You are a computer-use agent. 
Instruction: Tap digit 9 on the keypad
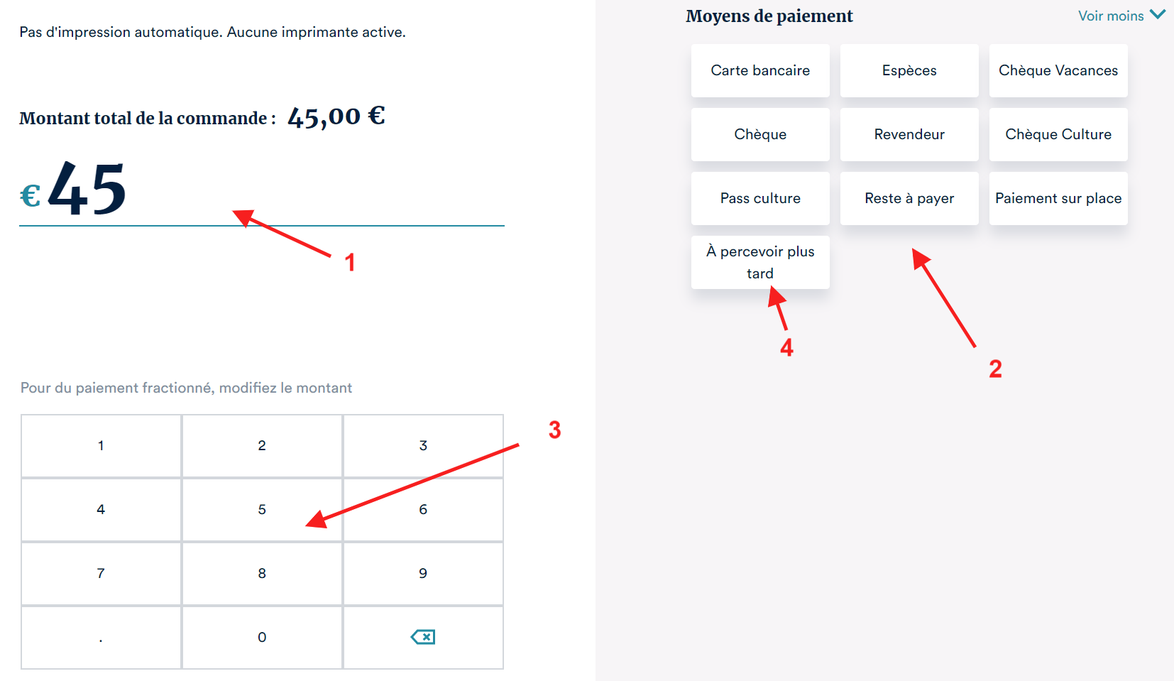(x=423, y=573)
